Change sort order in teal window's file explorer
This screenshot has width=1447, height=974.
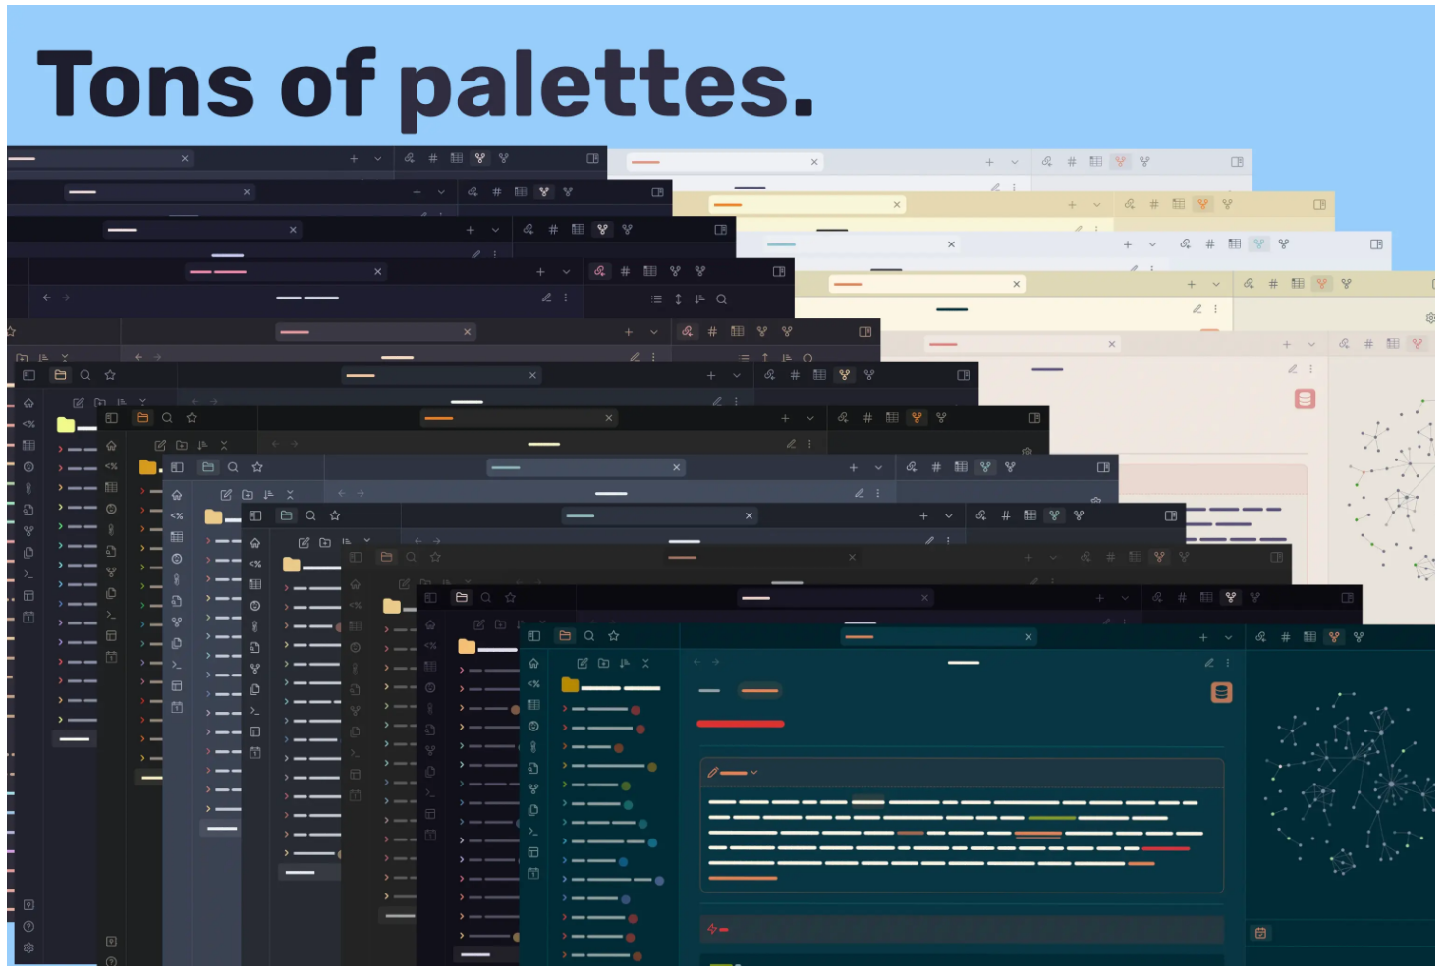click(x=625, y=664)
